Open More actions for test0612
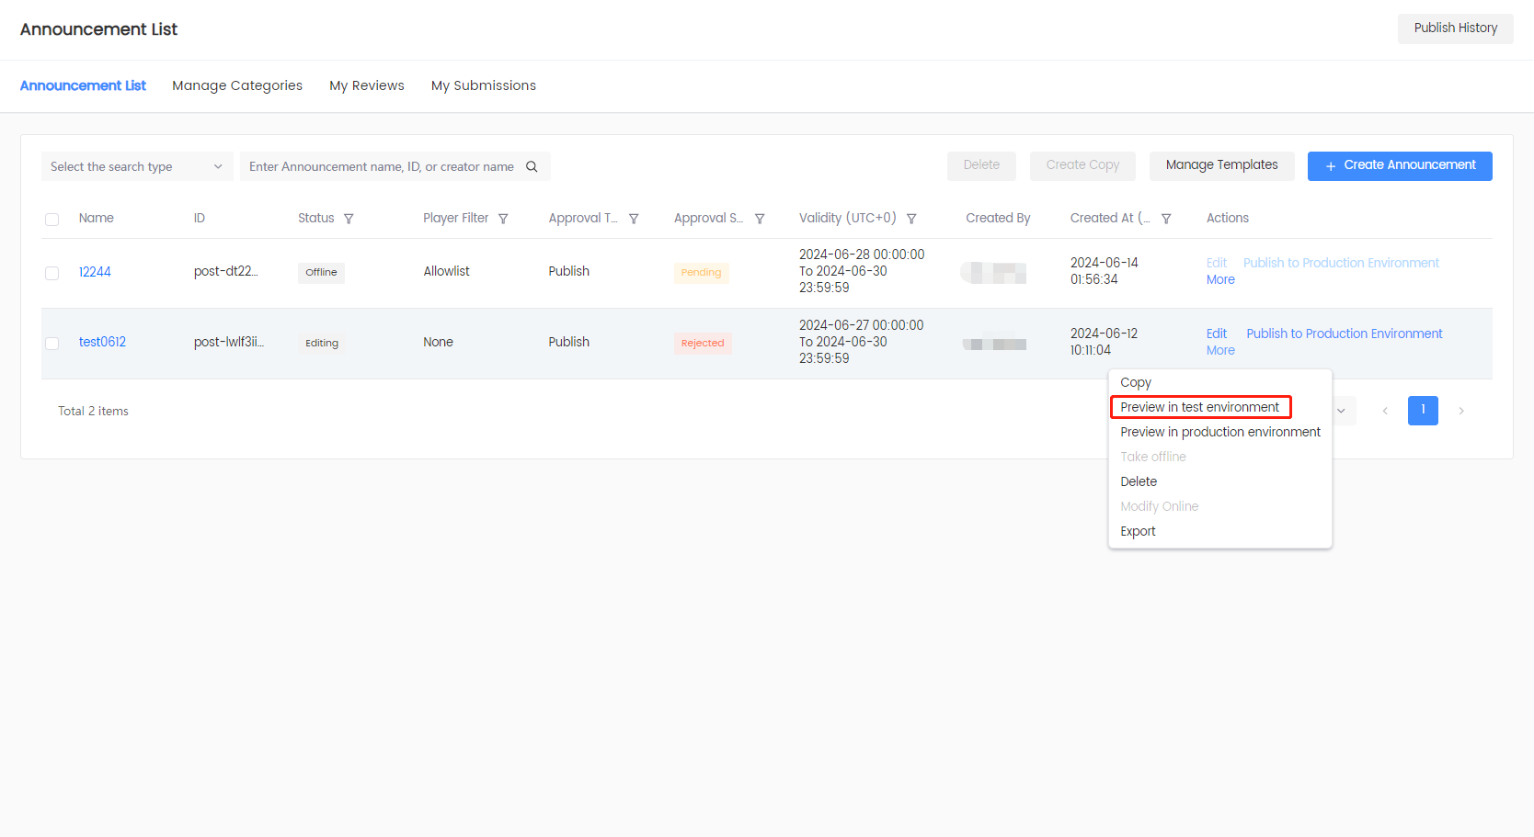 click(1220, 350)
